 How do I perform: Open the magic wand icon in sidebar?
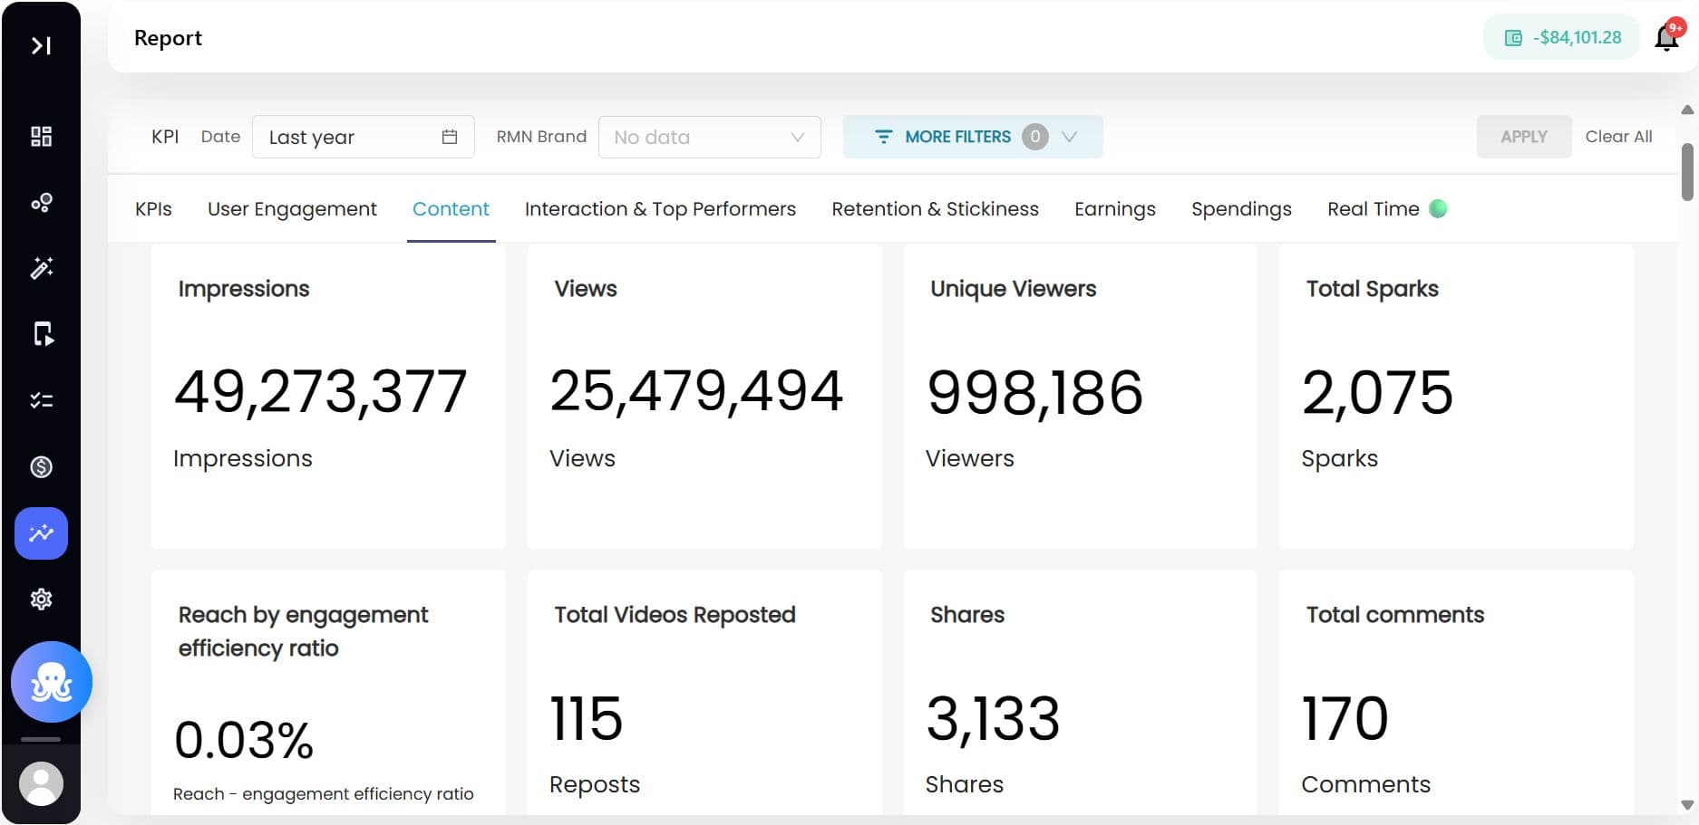click(x=41, y=268)
